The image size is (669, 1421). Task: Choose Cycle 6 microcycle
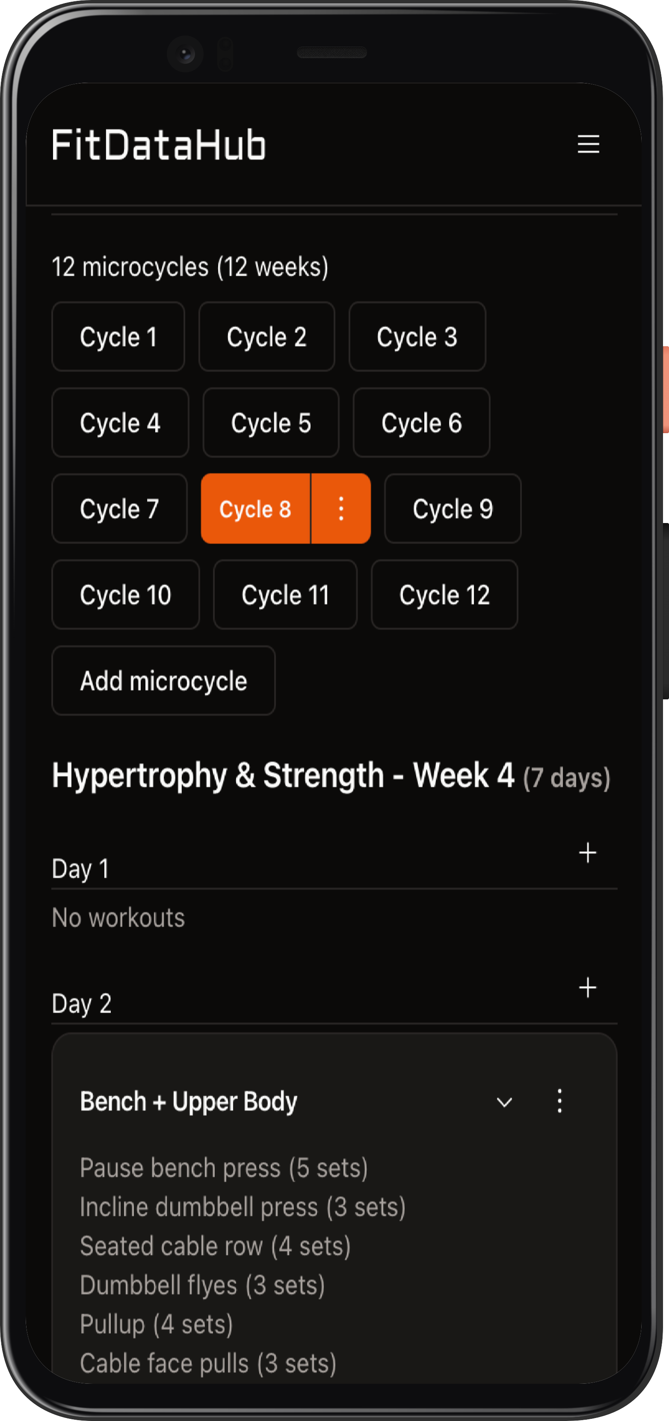click(422, 422)
